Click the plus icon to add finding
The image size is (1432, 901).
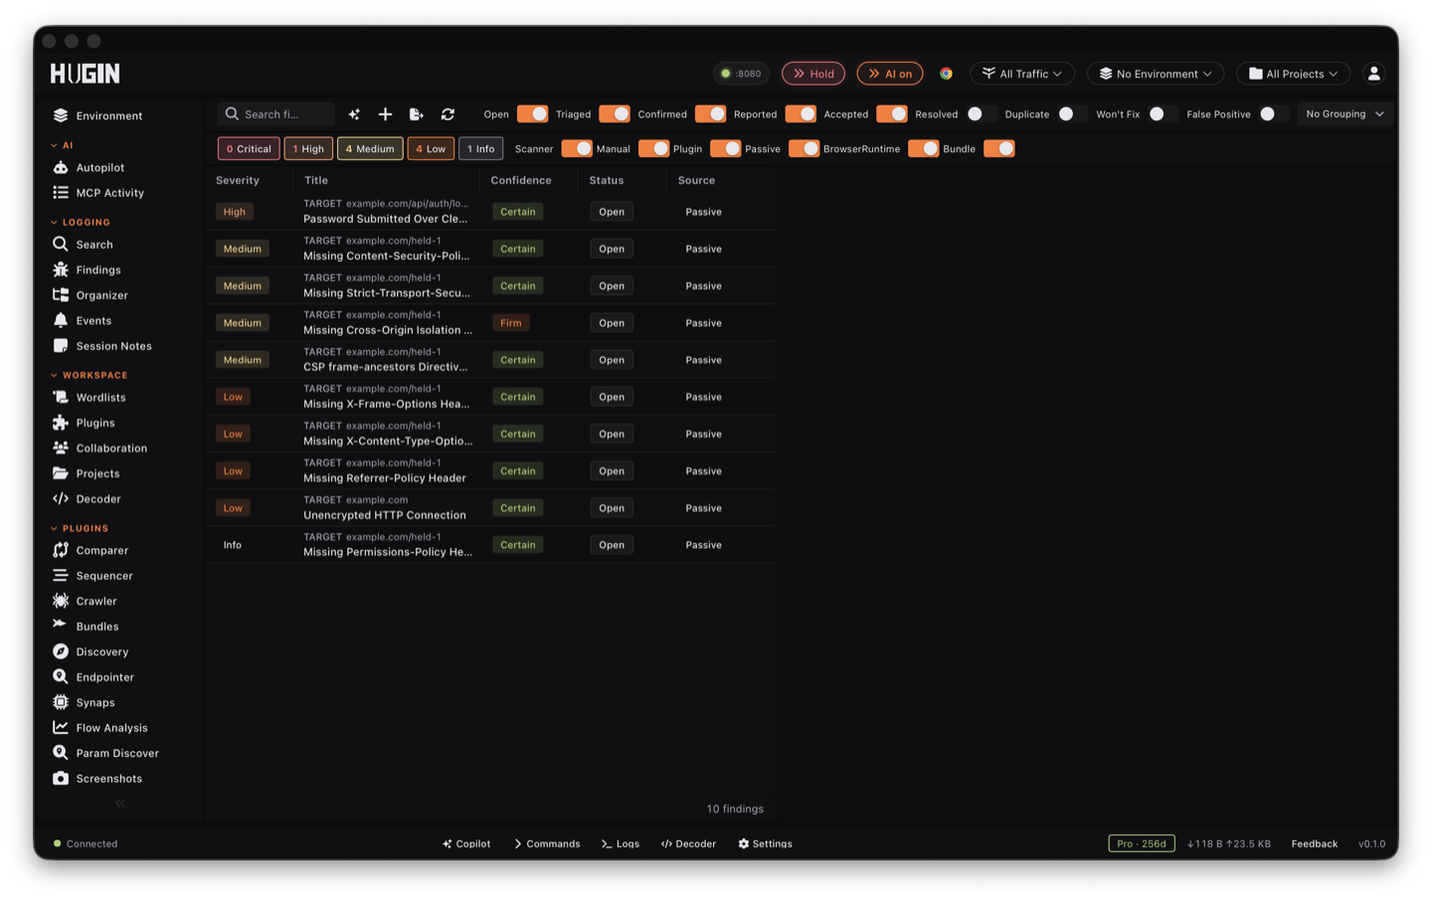click(x=385, y=114)
